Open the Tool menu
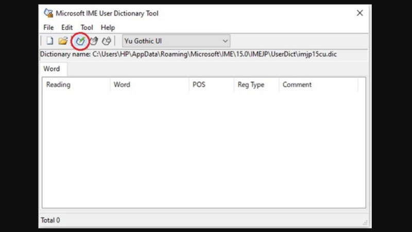412x232 pixels. point(87,27)
